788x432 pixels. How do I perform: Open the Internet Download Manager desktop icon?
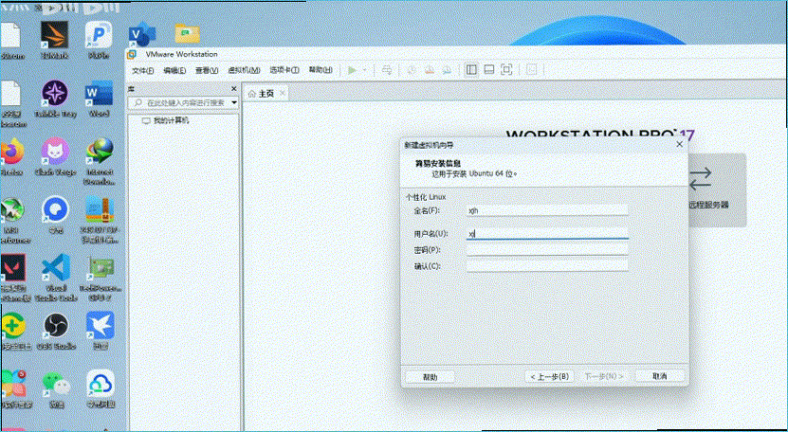100,162
